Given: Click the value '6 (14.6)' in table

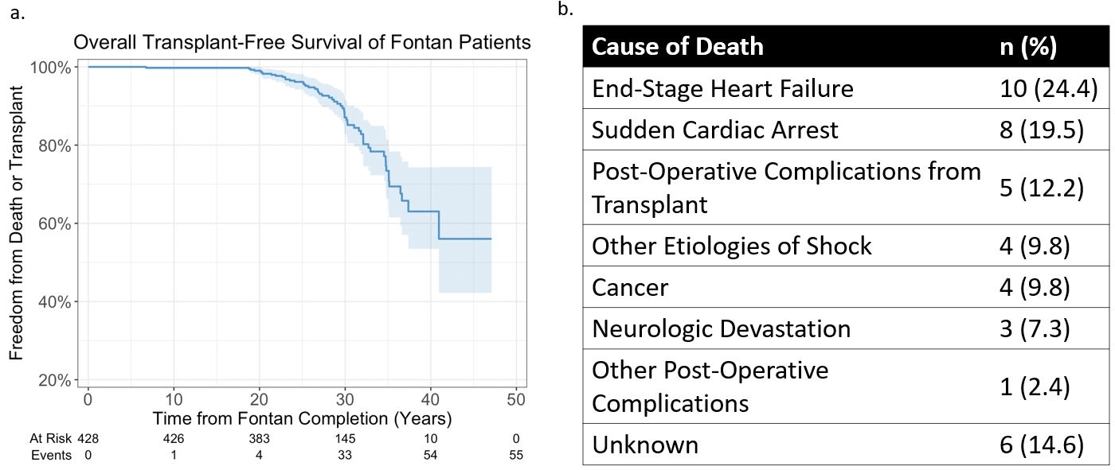Looking at the screenshot, I should pos(1042,444).
